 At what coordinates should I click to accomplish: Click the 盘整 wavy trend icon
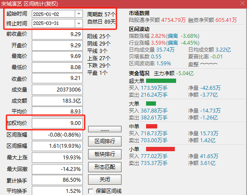(x=209, y=64)
